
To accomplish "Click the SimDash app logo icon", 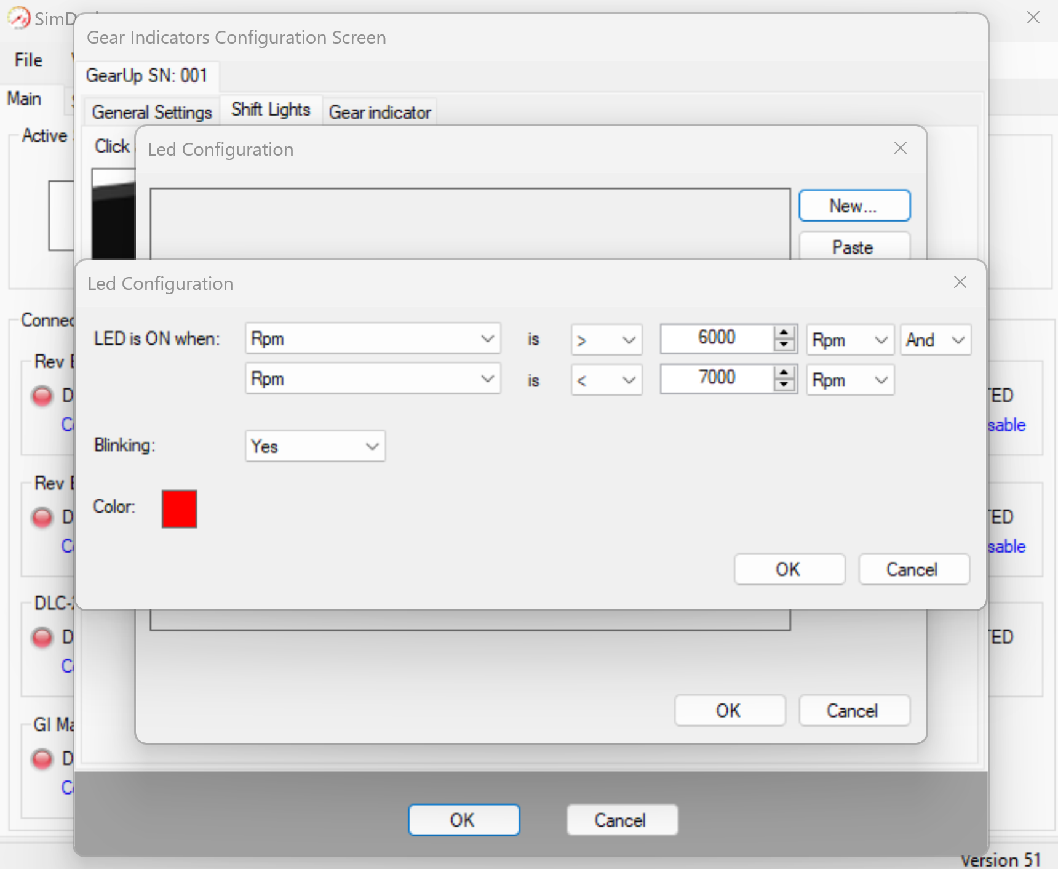I will point(18,18).
